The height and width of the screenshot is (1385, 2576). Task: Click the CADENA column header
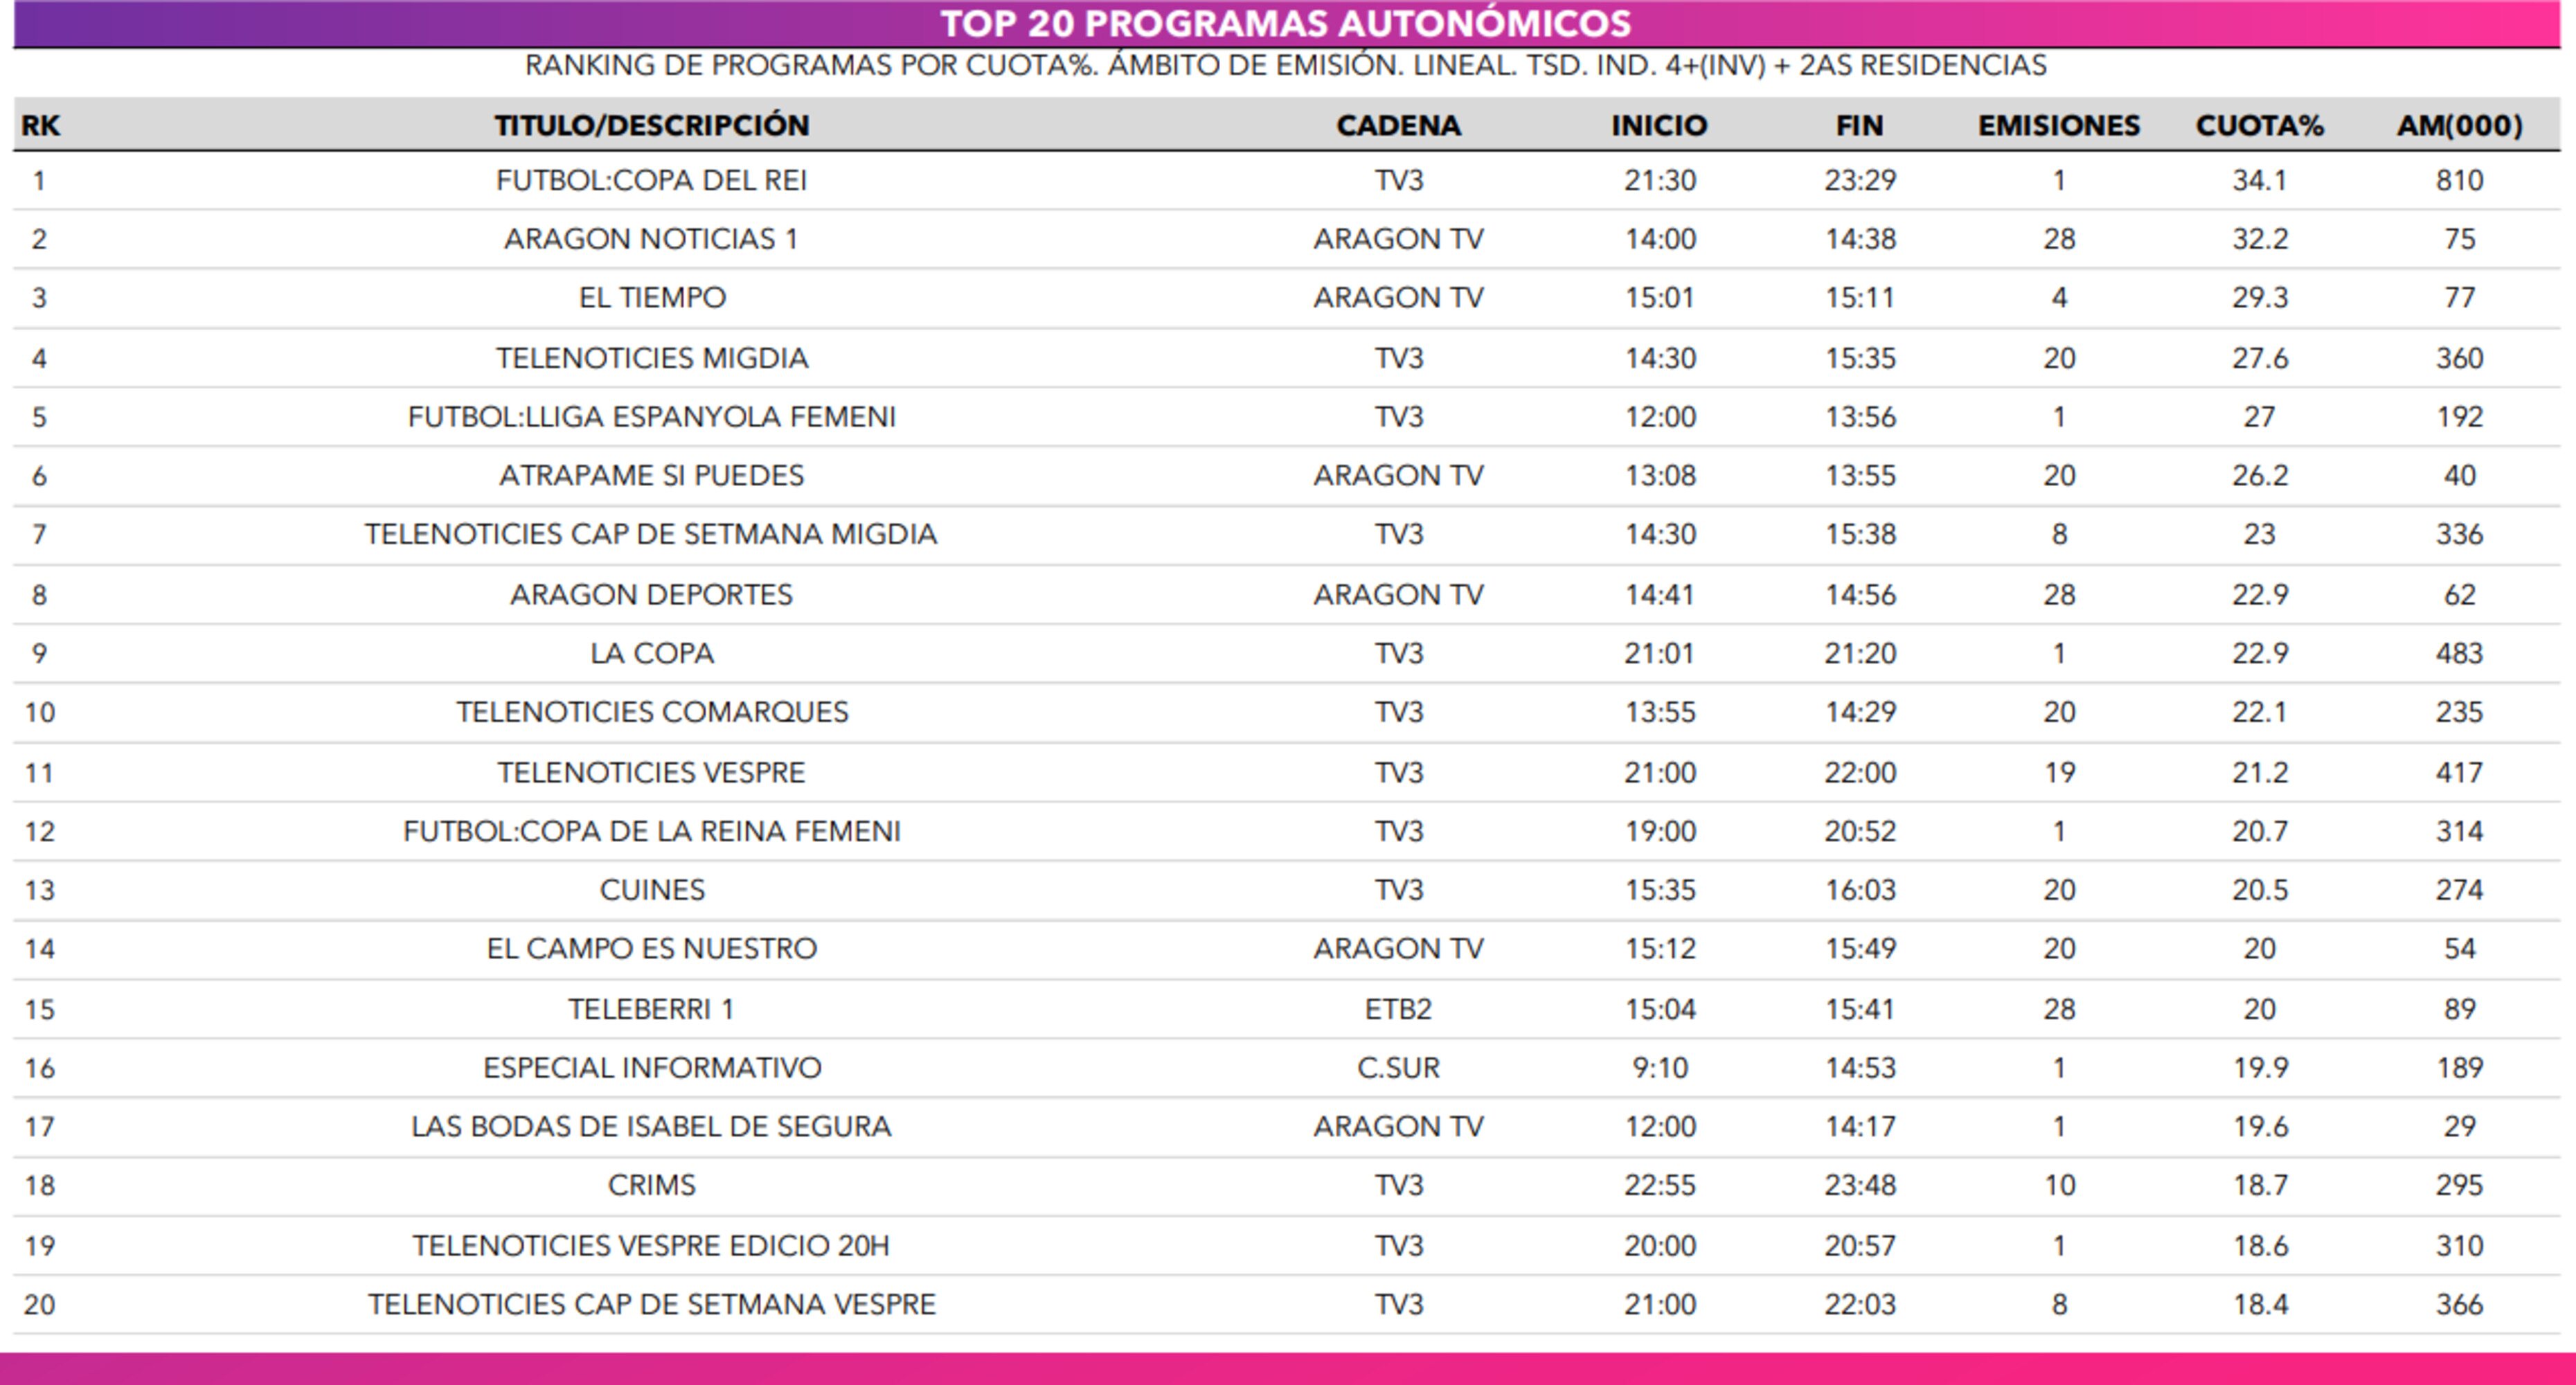[1398, 125]
